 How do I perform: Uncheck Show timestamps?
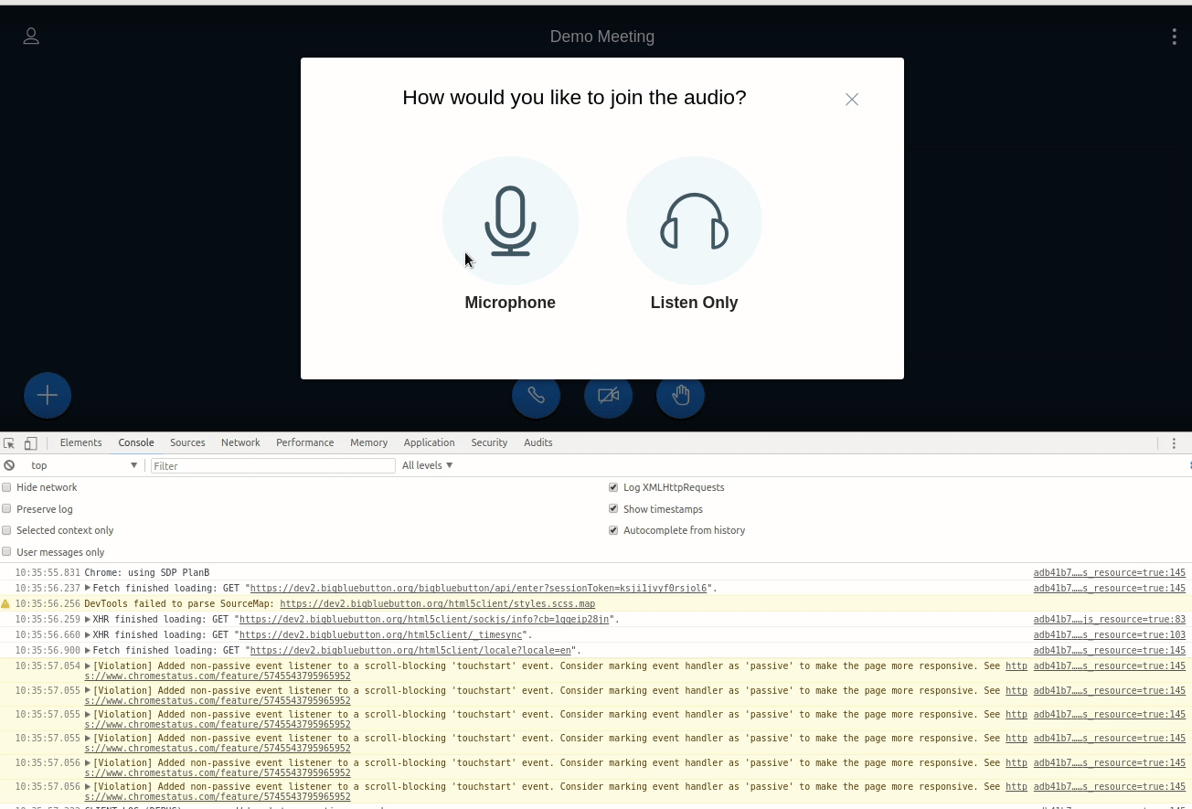point(613,509)
